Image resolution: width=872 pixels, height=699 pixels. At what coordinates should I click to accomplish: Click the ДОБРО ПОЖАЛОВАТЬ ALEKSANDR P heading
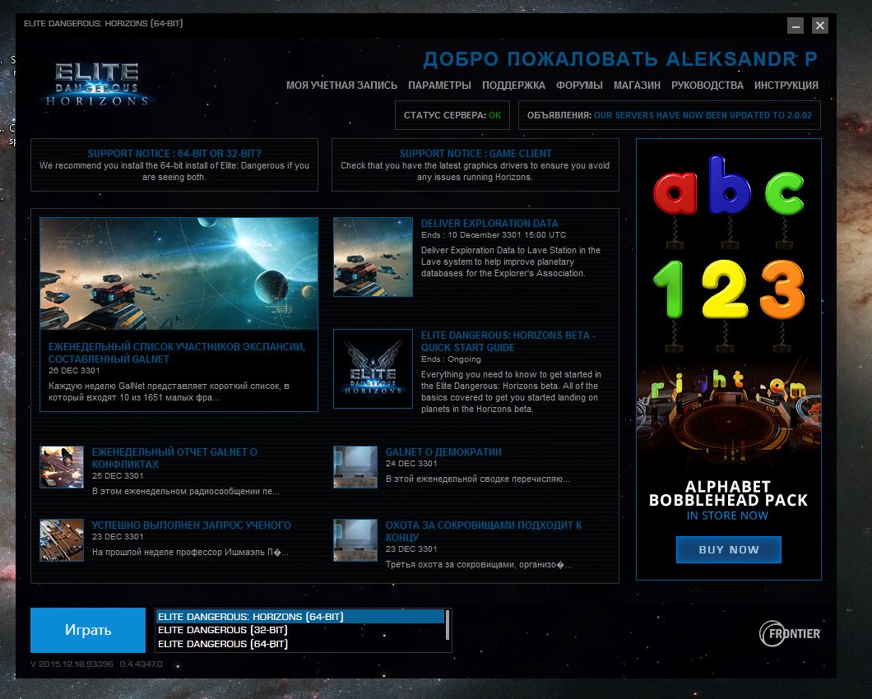point(620,59)
